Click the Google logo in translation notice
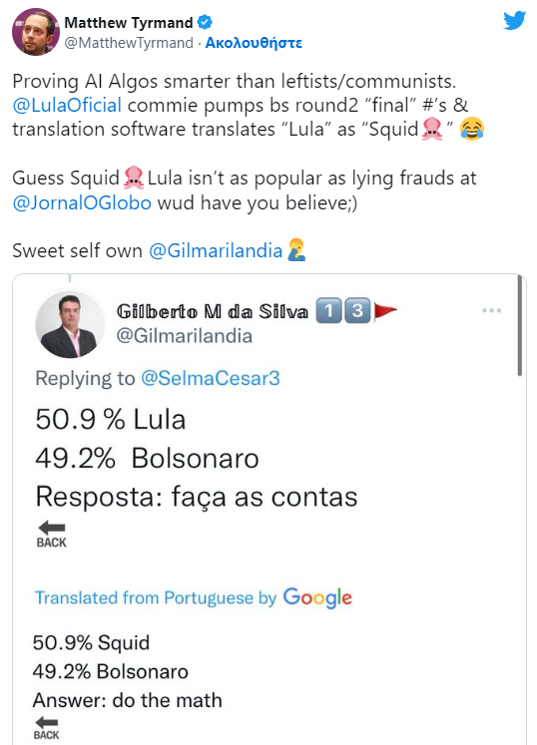 (x=317, y=597)
